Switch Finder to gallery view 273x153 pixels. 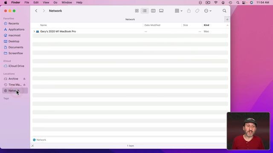click(161, 11)
